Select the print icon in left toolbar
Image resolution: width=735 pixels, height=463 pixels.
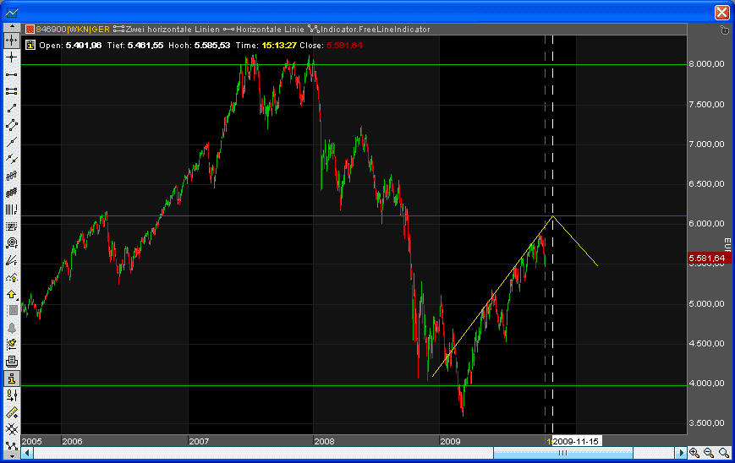[12, 361]
